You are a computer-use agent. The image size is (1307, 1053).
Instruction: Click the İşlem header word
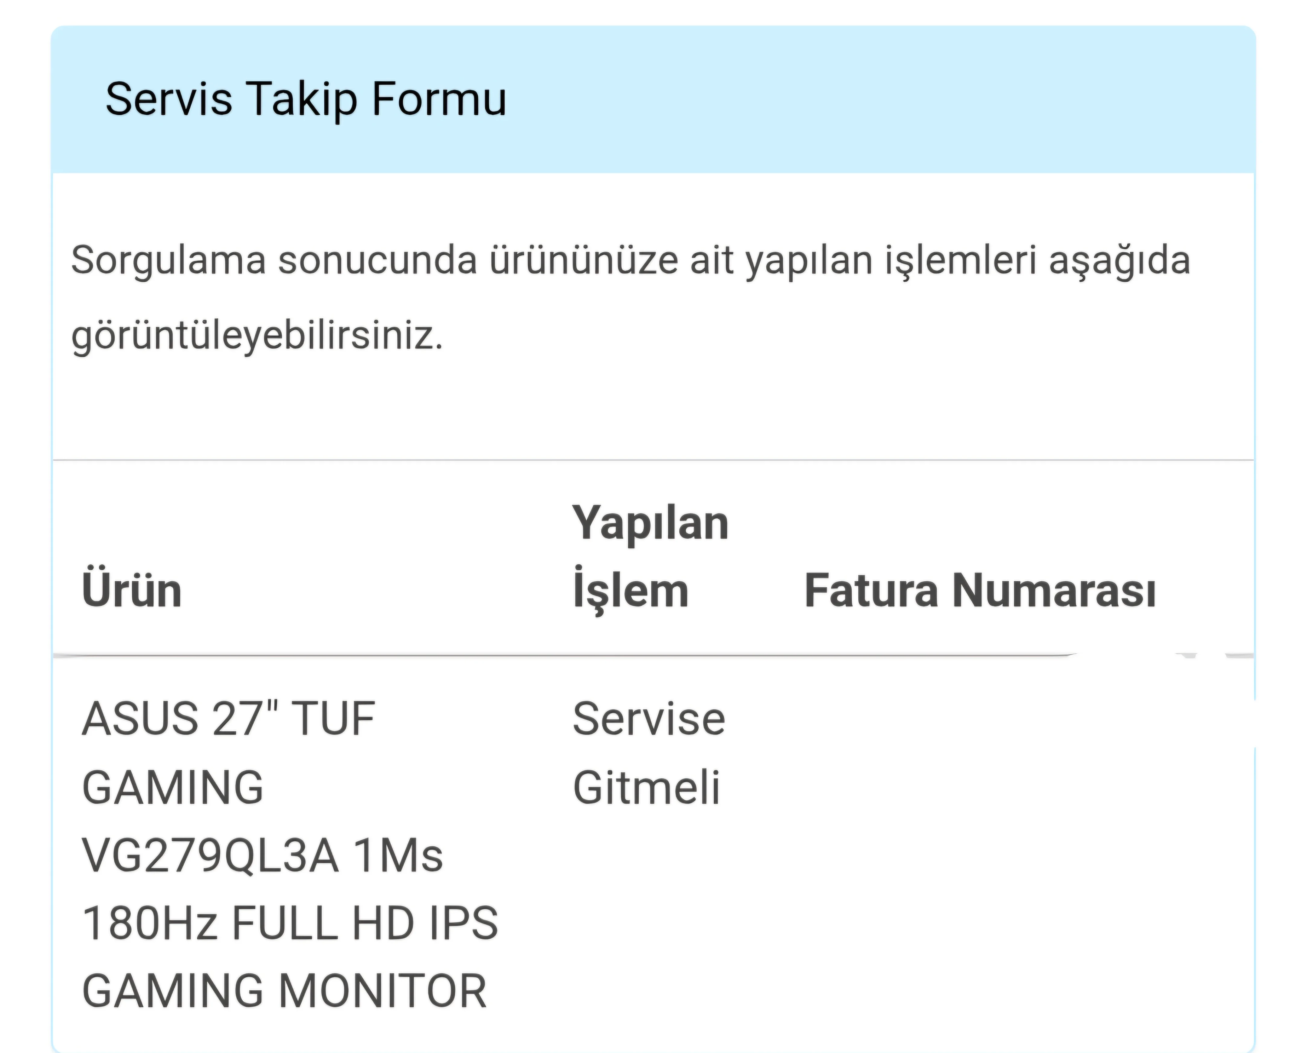(x=631, y=590)
